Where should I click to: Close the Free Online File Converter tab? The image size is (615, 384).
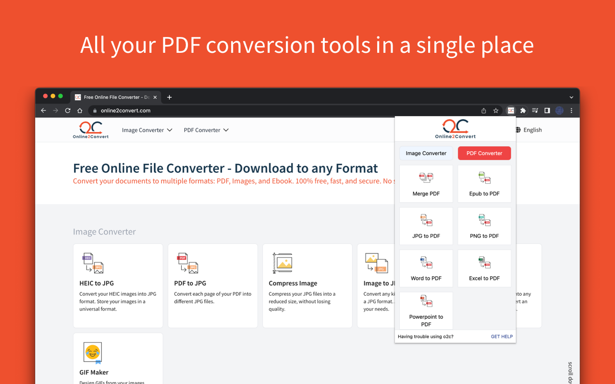[x=155, y=97]
